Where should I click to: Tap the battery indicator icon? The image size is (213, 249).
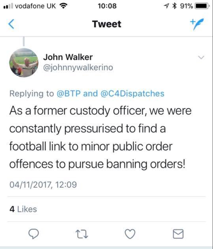tap(202, 6)
